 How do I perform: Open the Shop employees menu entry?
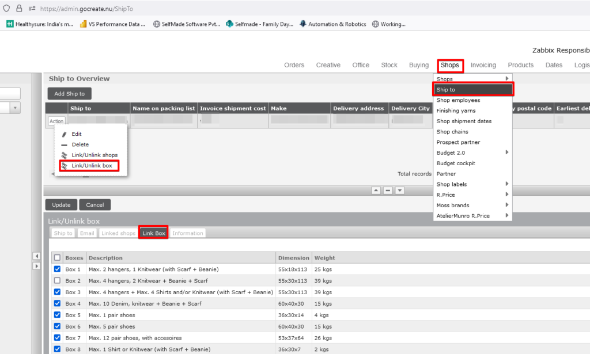coord(458,100)
